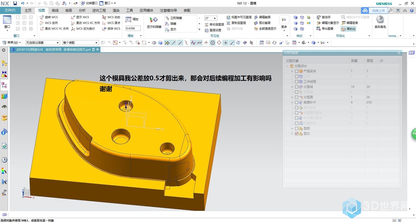Toggle Face Edges (面的边) display
The image size is (416, 222).
click(349, 29)
